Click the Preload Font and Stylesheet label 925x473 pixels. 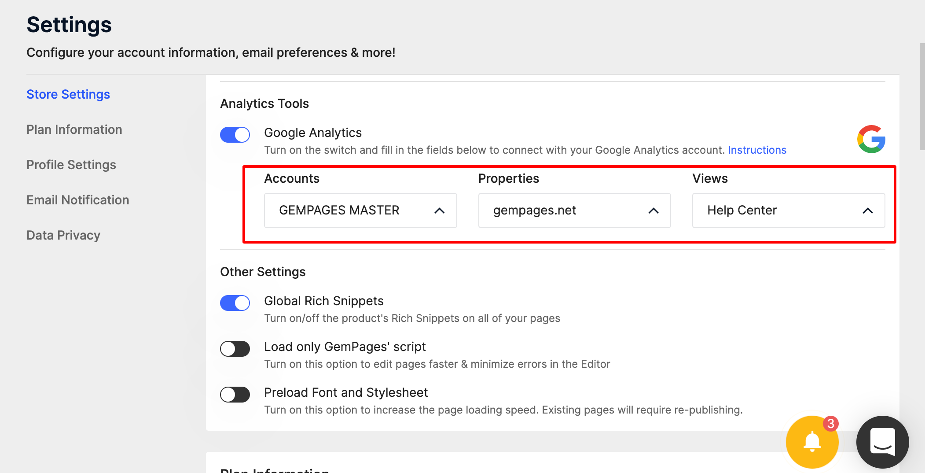pyautogui.click(x=346, y=392)
